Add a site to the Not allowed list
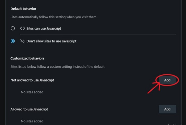 167,80
